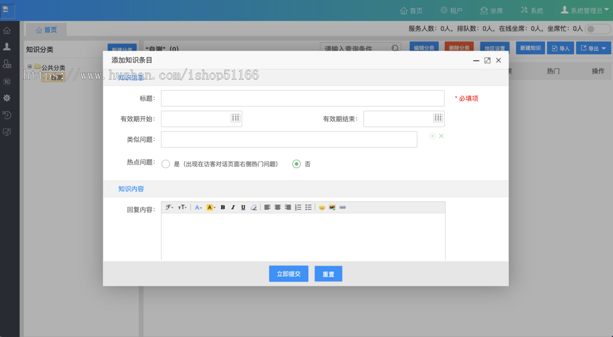Open calendar for 有效期开始 date

[x=235, y=118]
